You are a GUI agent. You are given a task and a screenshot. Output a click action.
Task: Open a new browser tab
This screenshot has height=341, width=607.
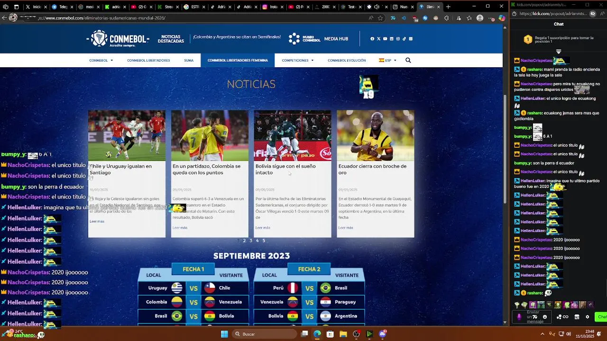[448, 7]
